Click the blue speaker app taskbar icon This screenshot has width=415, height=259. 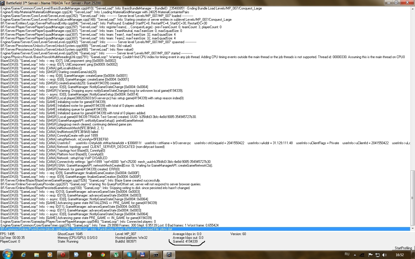click(x=76, y=255)
